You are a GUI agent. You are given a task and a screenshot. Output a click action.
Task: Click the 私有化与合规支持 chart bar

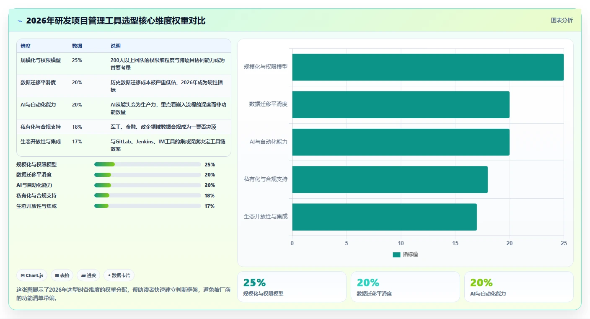pyautogui.click(x=390, y=179)
